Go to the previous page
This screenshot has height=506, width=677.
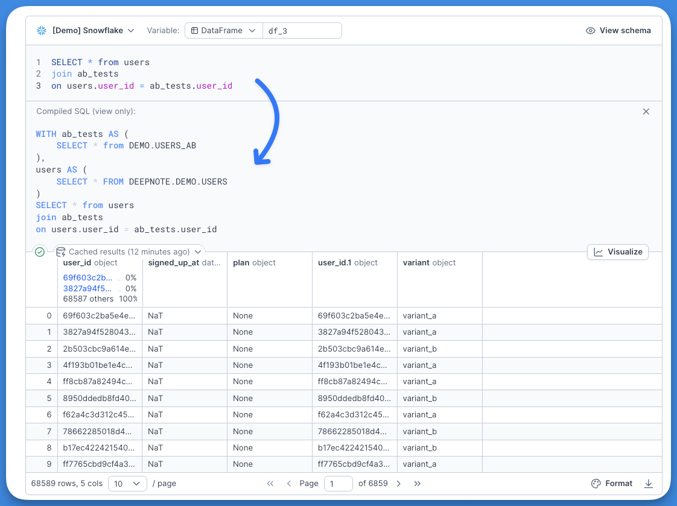point(289,484)
